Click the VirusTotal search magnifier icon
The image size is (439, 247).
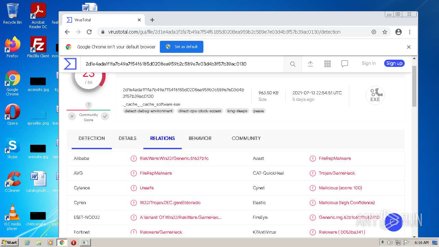[293, 64]
